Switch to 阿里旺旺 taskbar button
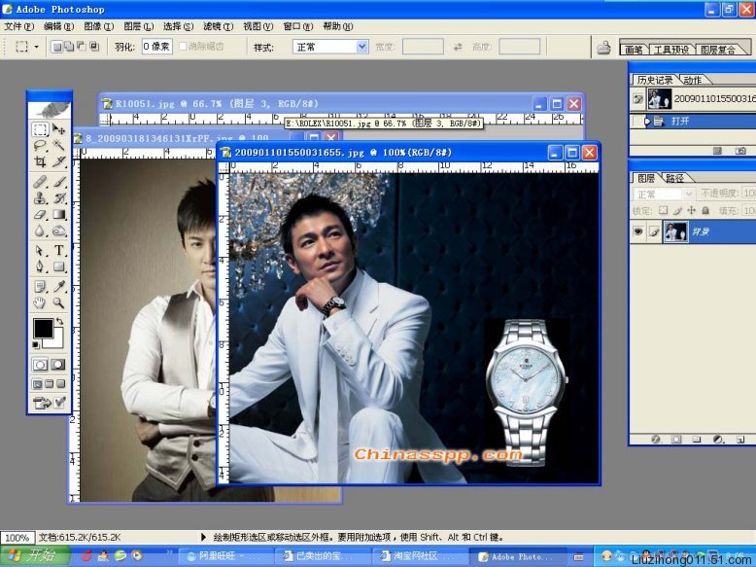Screen dimensions: 756x567 point(225,556)
